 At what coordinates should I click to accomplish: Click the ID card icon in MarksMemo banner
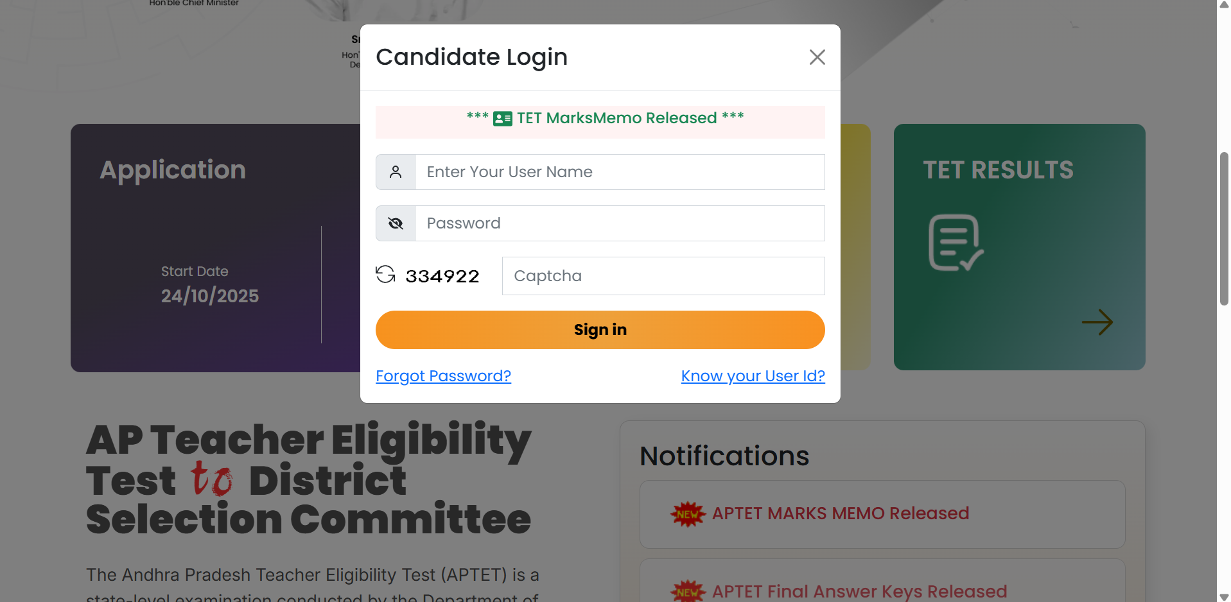coord(502,119)
